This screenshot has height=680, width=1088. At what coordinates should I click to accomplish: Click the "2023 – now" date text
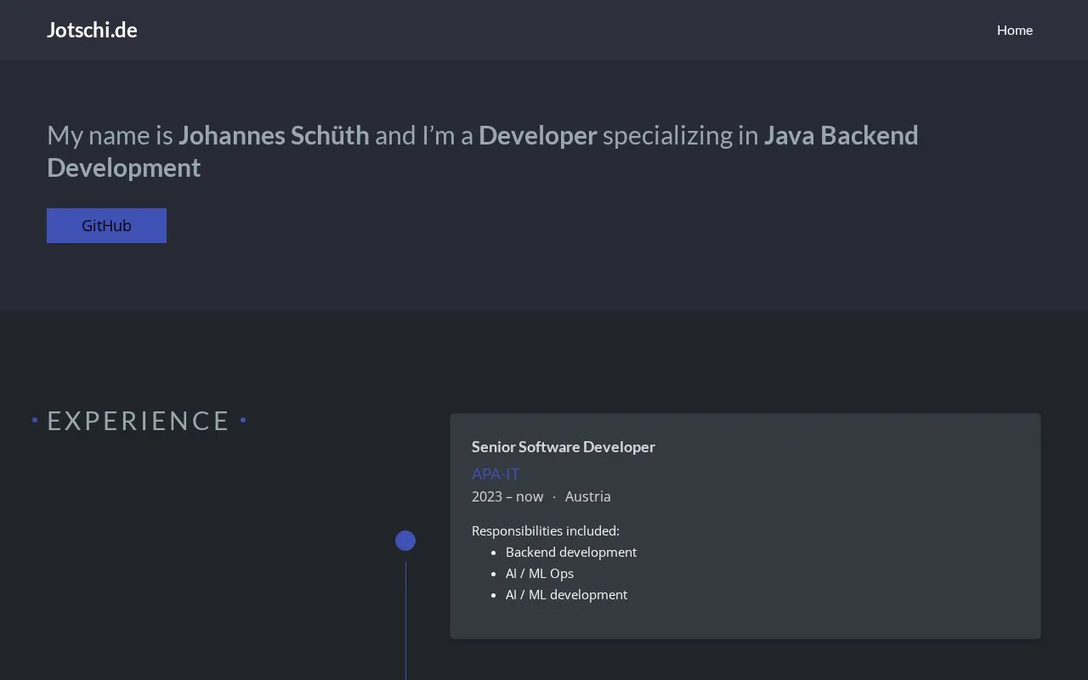(507, 496)
